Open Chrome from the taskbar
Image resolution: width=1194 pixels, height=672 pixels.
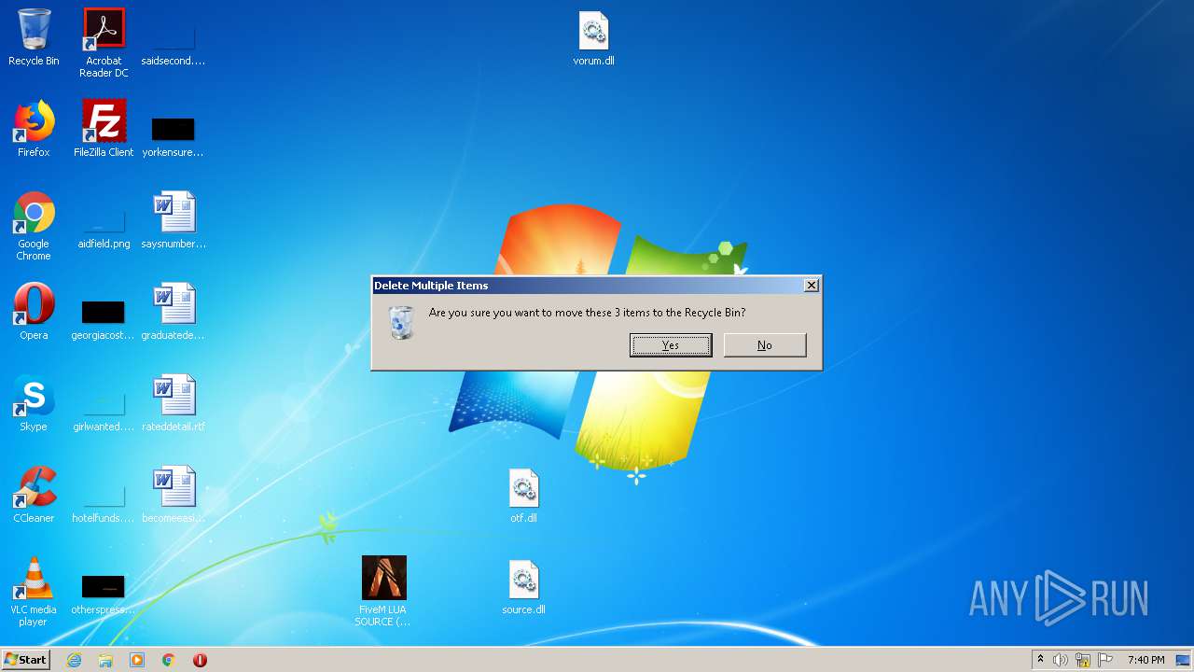169,660
